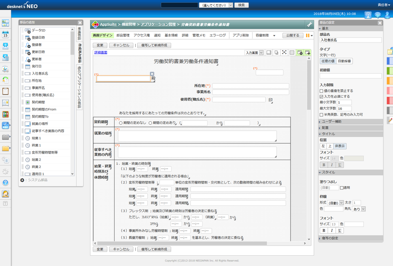Uncheck 入力を必須にする checkbox
The width and height of the screenshot is (393, 266).
click(322, 97)
